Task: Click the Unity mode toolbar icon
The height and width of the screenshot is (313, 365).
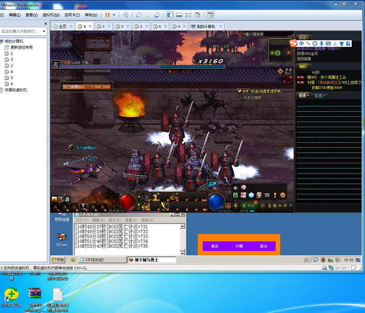Action: pos(198,15)
